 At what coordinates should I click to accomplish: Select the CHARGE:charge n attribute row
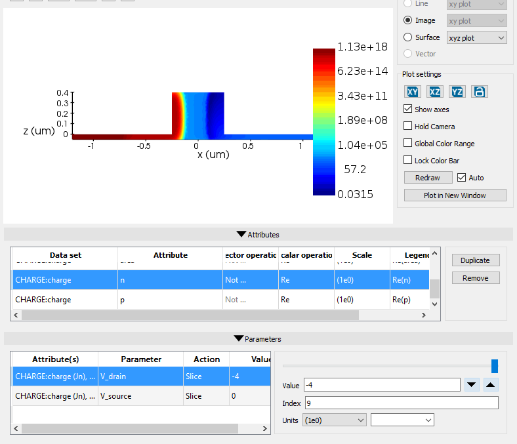[x=220, y=280]
